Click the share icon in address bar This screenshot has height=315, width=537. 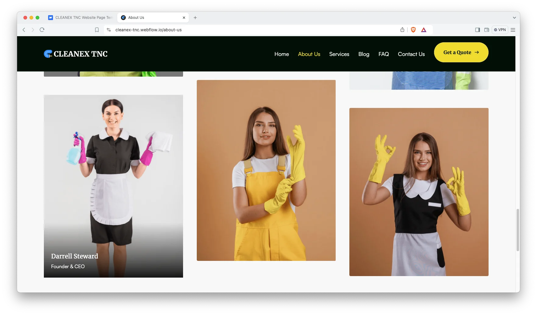pos(402,30)
